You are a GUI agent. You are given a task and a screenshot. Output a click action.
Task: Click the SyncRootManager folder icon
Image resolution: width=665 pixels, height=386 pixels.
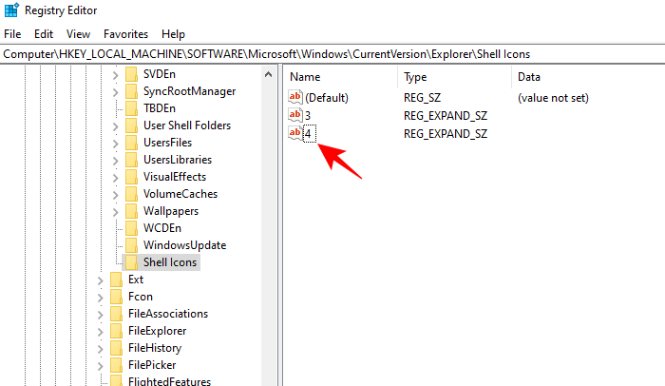(x=131, y=91)
